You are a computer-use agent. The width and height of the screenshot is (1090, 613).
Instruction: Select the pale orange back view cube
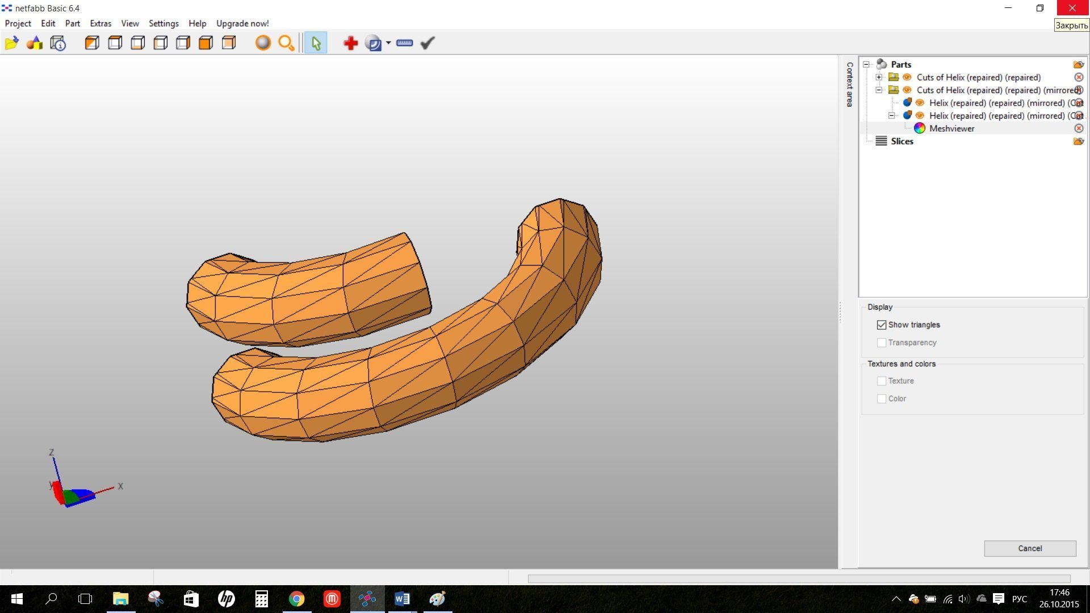click(x=228, y=43)
